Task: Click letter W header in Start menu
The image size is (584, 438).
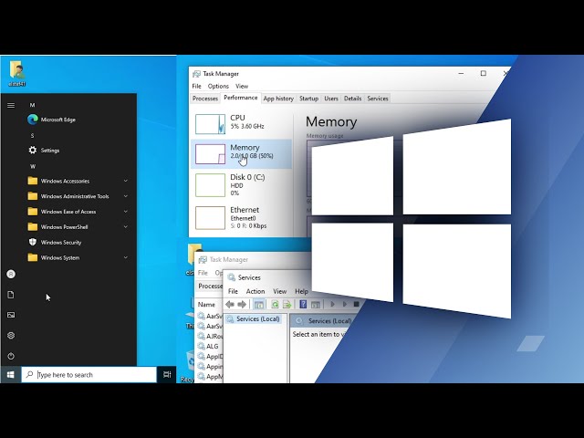Action: pyautogui.click(x=33, y=166)
